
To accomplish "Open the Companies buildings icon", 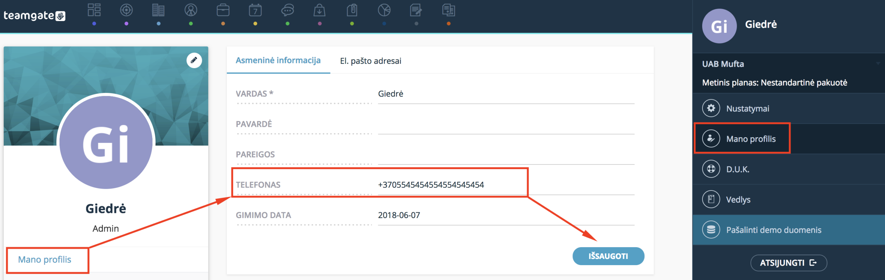I will point(158,10).
